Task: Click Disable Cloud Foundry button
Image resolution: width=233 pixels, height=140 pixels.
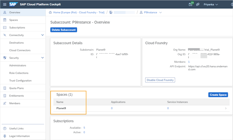Action: (x=160, y=80)
